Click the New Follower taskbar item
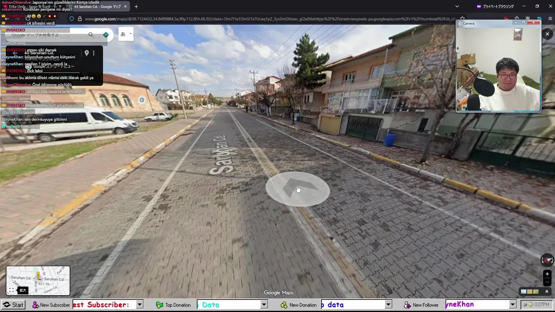Screen dimensions: 555x312 pyautogui.click(x=421, y=305)
